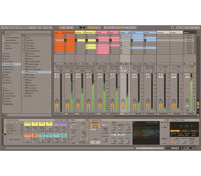Toggle track activator number 1 for Drums
This screenshot has height=176, width=201.
click(x=57, y=105)
